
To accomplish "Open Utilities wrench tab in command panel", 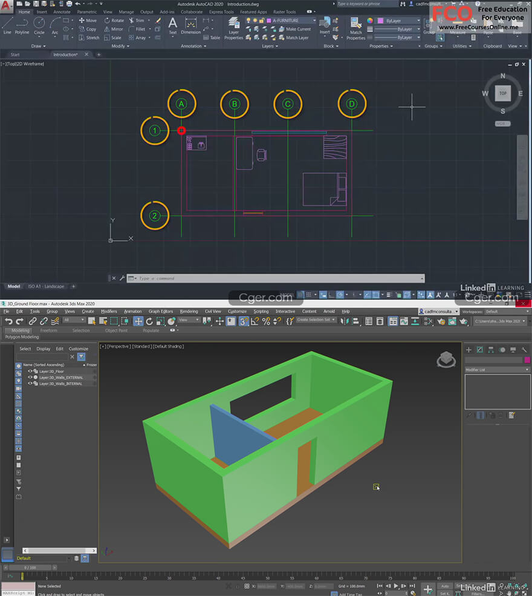I will tap(524, 350).
